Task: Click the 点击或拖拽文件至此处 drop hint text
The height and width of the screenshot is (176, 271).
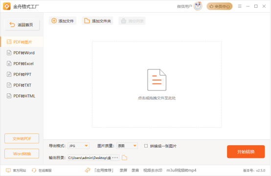Action: tap(157, 98)
